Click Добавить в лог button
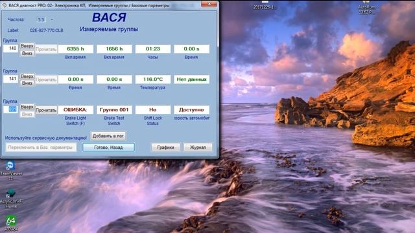Viewport: 415px width, 233px height. click(x=108, y=136)
